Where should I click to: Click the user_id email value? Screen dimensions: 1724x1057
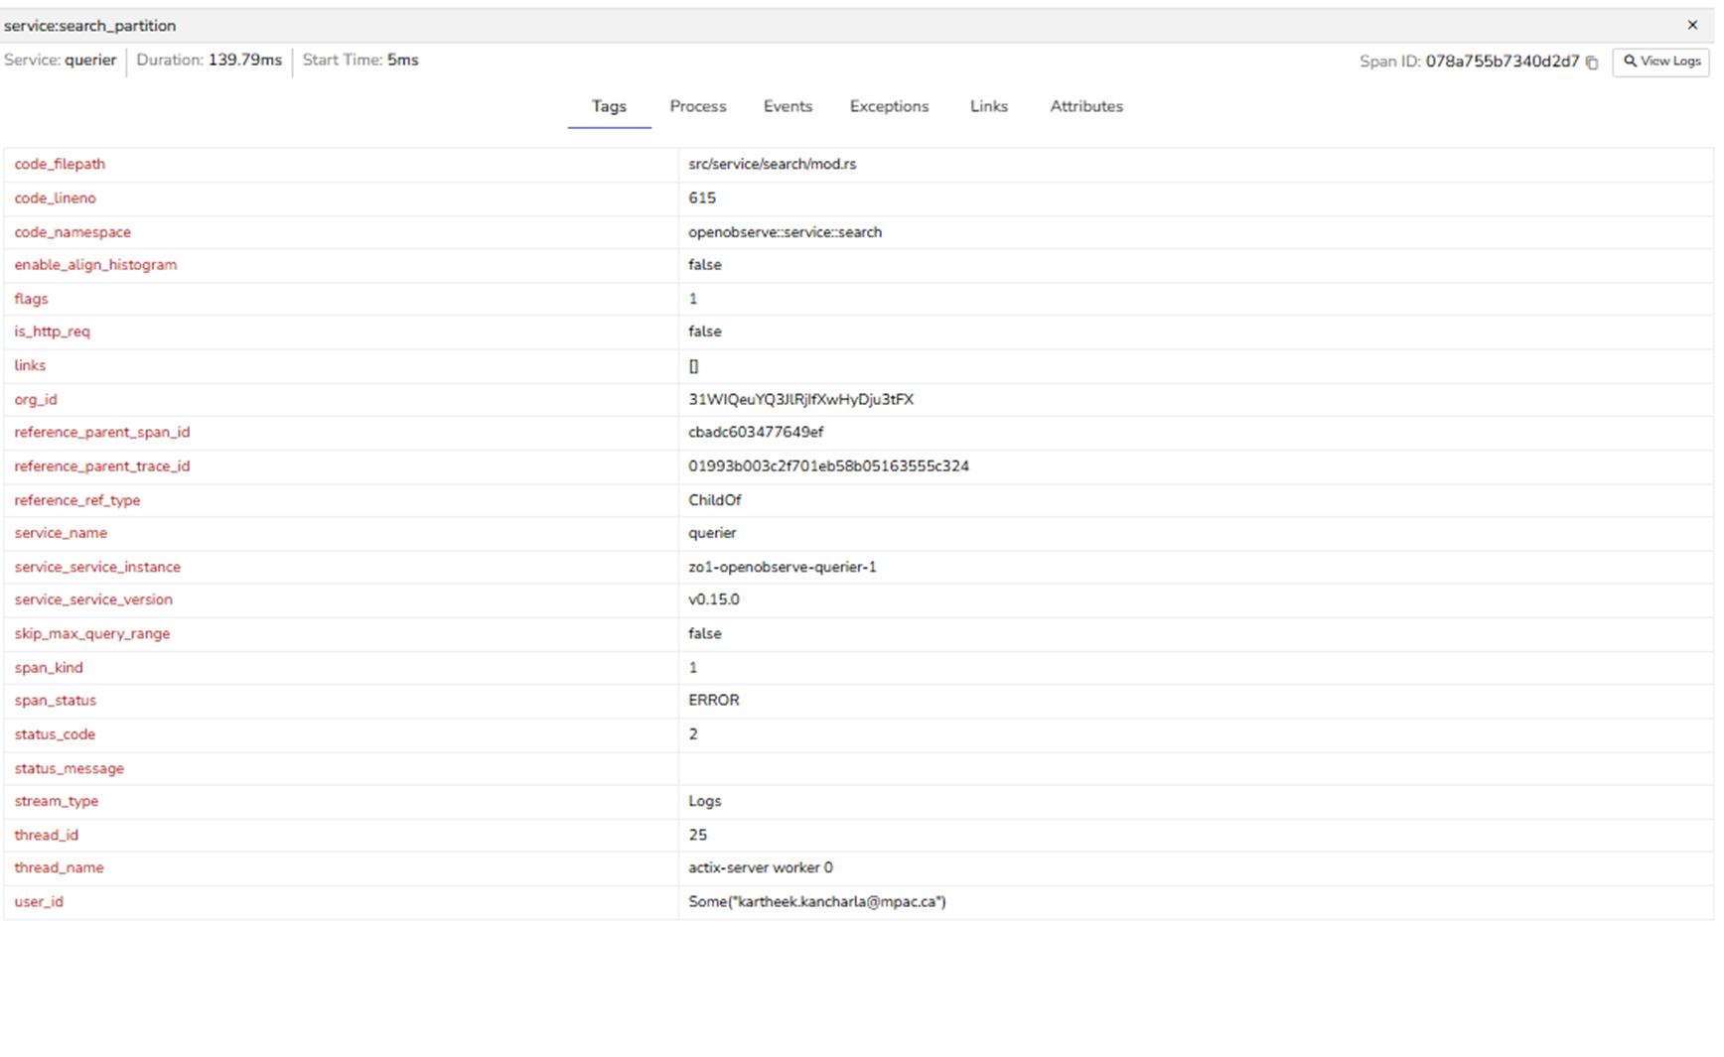(816, 902)
